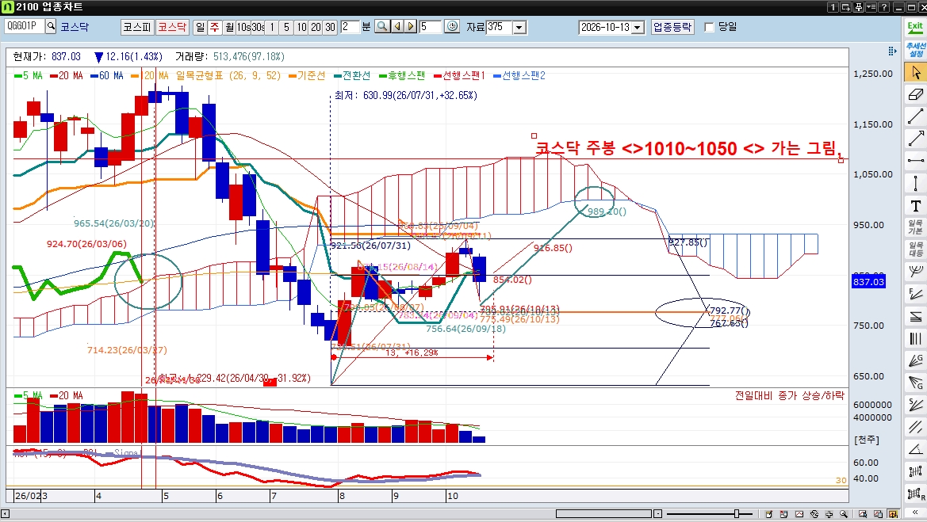The width and height of the screenshot is (927, 522).
Task: Select the eraser tool in the sidebar
Action: [x=916, y=94]
